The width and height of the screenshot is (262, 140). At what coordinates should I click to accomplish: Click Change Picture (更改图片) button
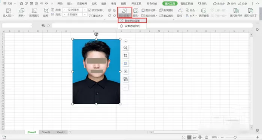166,10
